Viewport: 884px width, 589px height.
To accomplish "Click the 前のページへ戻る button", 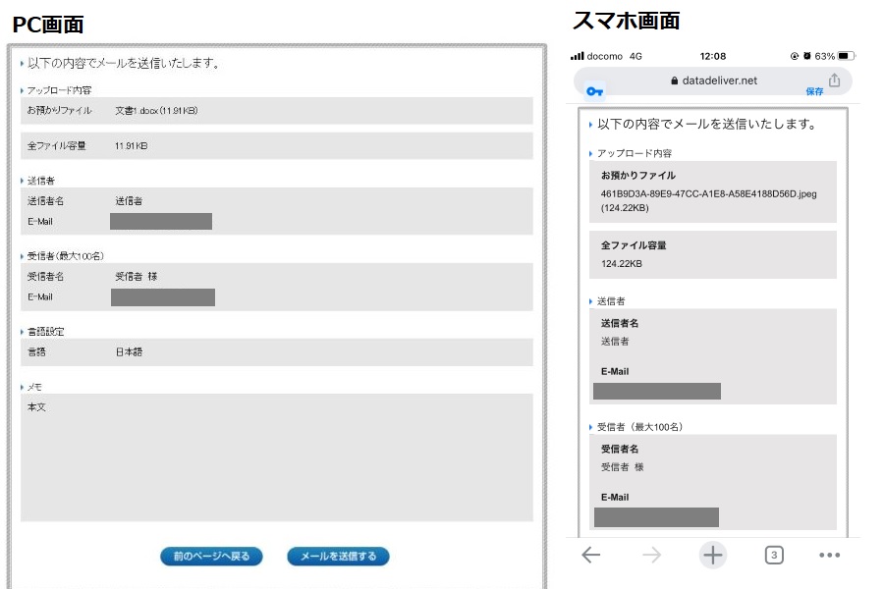I will [x=211, y=556].
